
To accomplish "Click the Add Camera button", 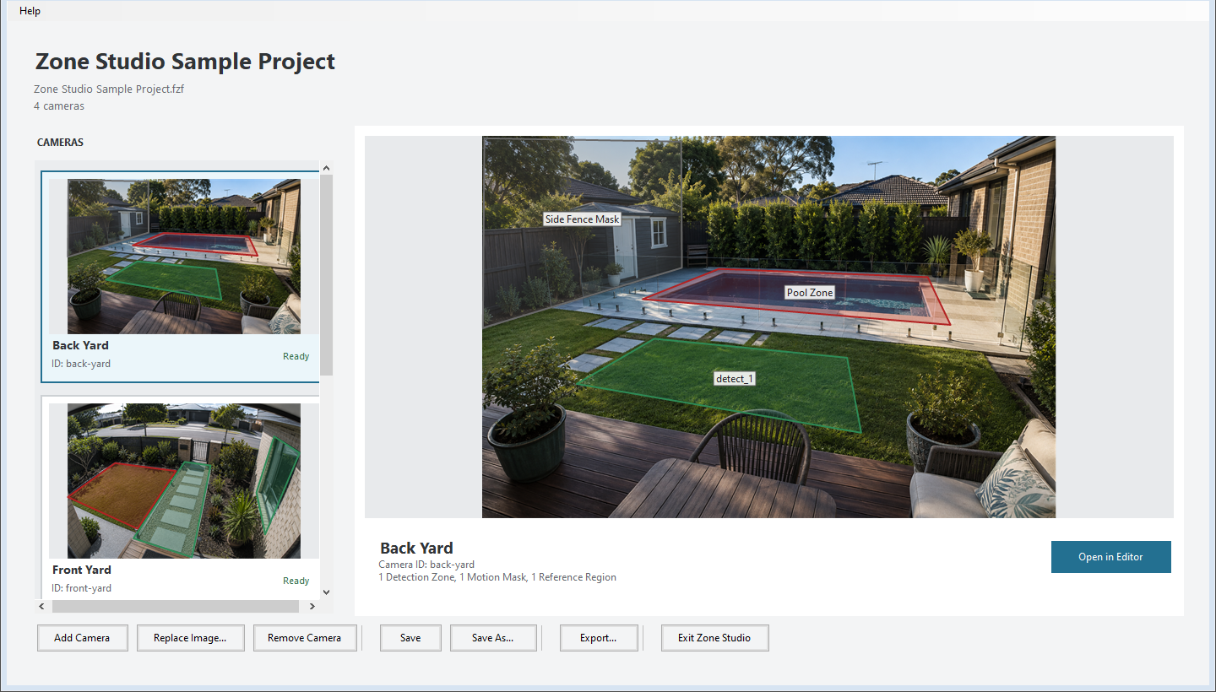I will 82,638.
